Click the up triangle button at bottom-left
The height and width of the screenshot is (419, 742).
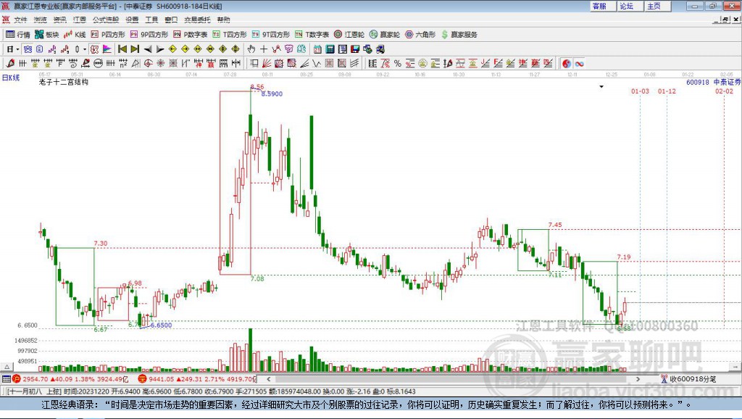[7, 367]
